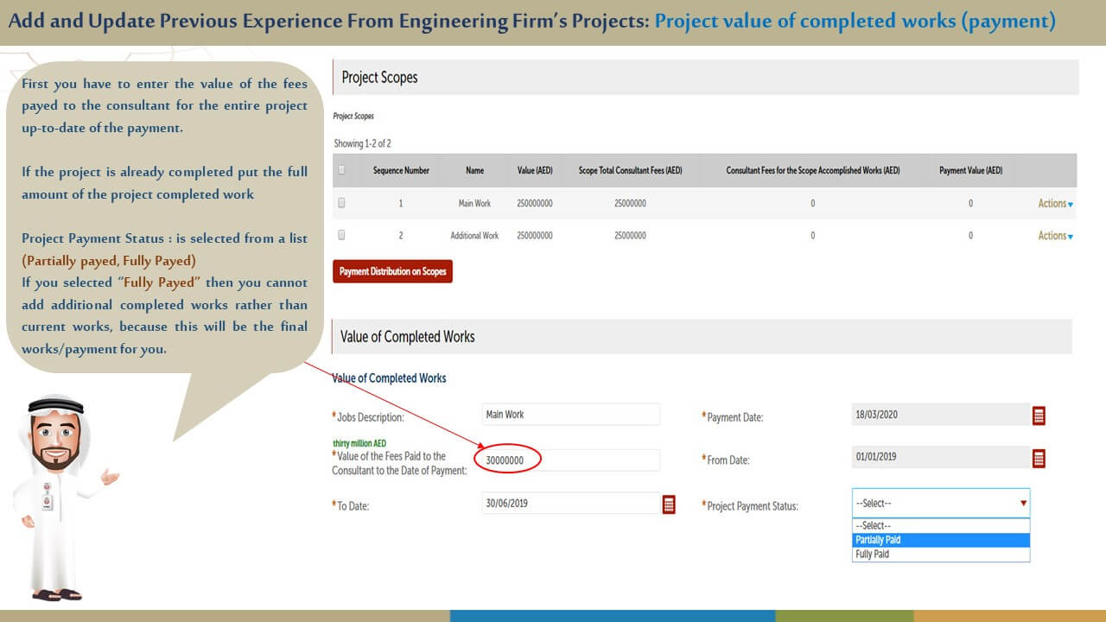Open the Payment Date calendar picker
This screenshot has width=1106, height=622.
pos(1039,416)
